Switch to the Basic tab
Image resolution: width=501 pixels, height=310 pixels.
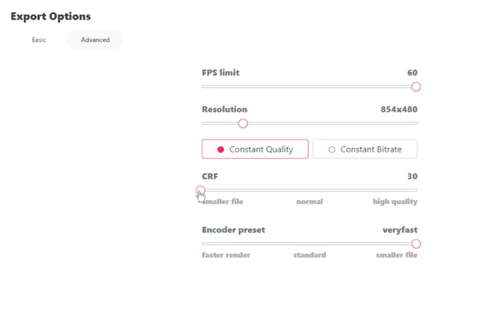click(x=39, y=40)
